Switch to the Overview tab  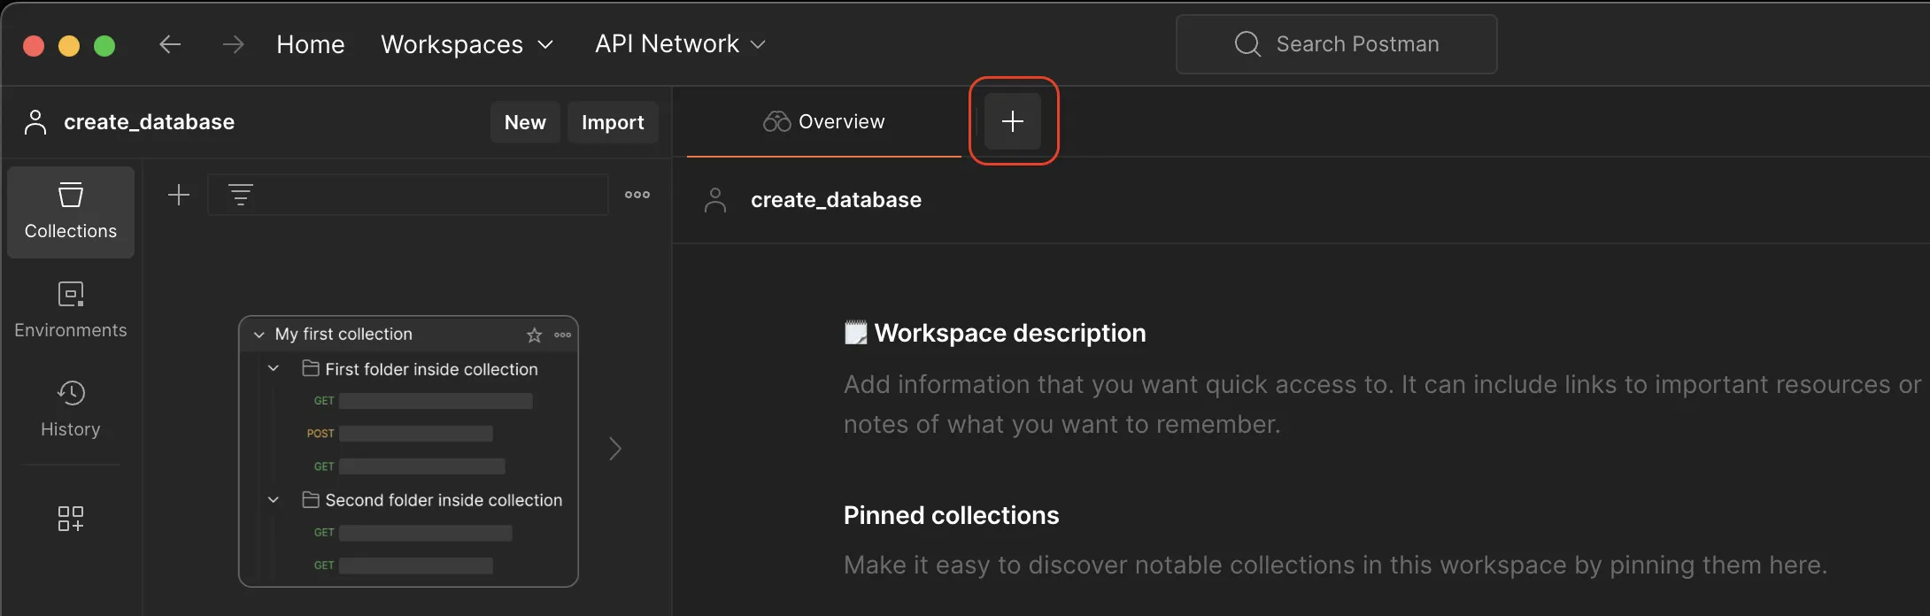click(x=823, y=122)
